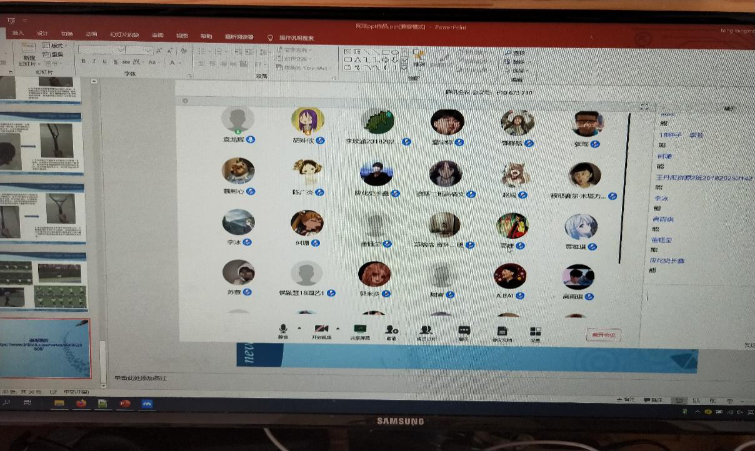755x451 pixels.
Task: Click Tell Me search box with lightbulb
Action: pyautogui.click(x=291, y=37)
